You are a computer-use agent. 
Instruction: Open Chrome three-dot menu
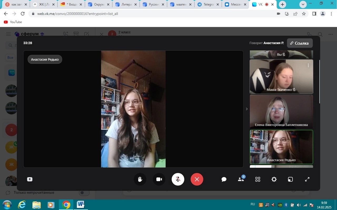click(x=331, y=14)
